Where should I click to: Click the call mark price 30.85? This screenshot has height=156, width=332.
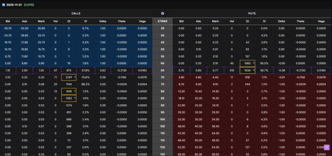(41, 28)
